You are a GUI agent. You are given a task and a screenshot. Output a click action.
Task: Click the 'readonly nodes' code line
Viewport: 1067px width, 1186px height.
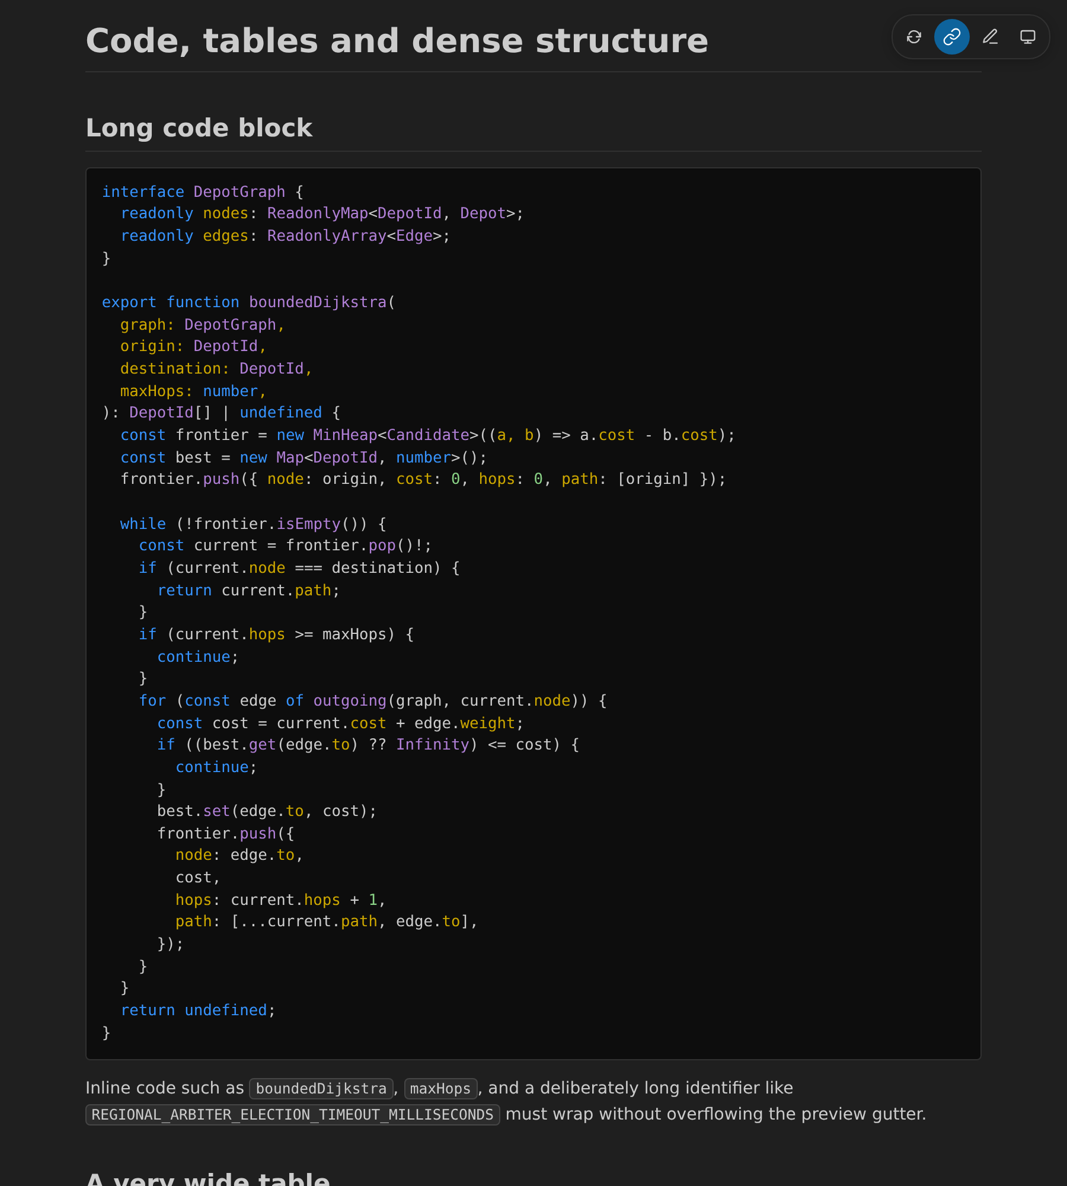click(x=322, y=213)
